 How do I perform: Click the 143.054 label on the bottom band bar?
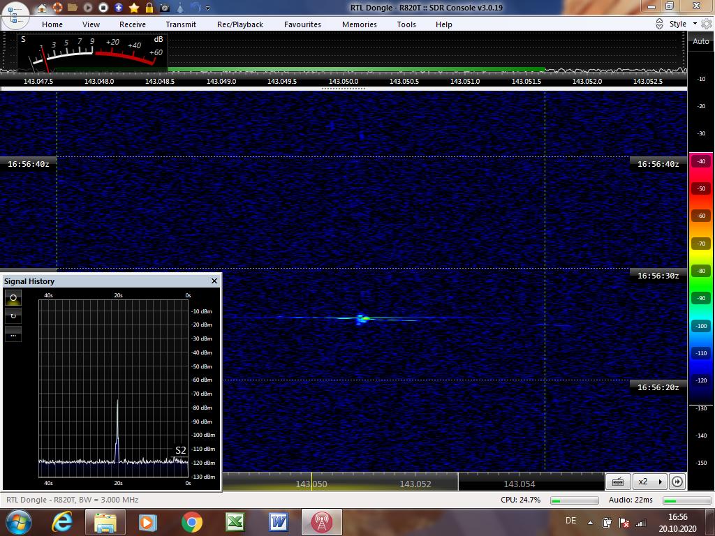(519, 484)
